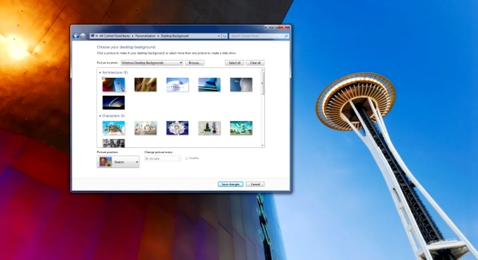Select the dark blue Characters wallpaper thumbnail

pos(177,128)
